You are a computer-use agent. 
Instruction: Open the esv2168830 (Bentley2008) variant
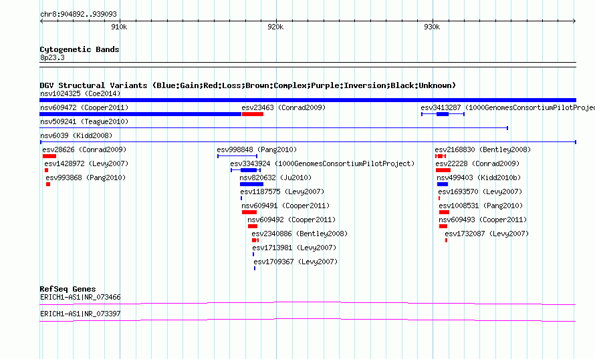441,156
